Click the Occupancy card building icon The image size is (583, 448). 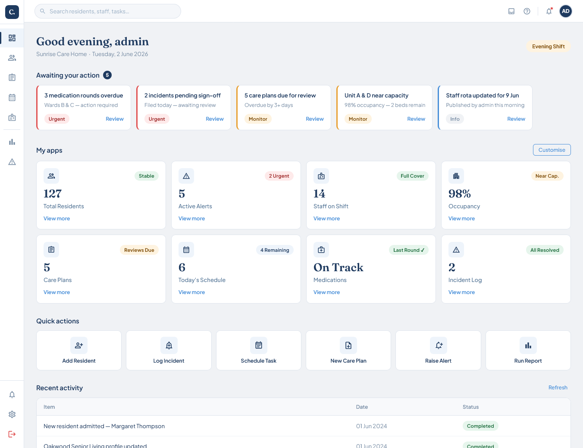coord(456,176)
